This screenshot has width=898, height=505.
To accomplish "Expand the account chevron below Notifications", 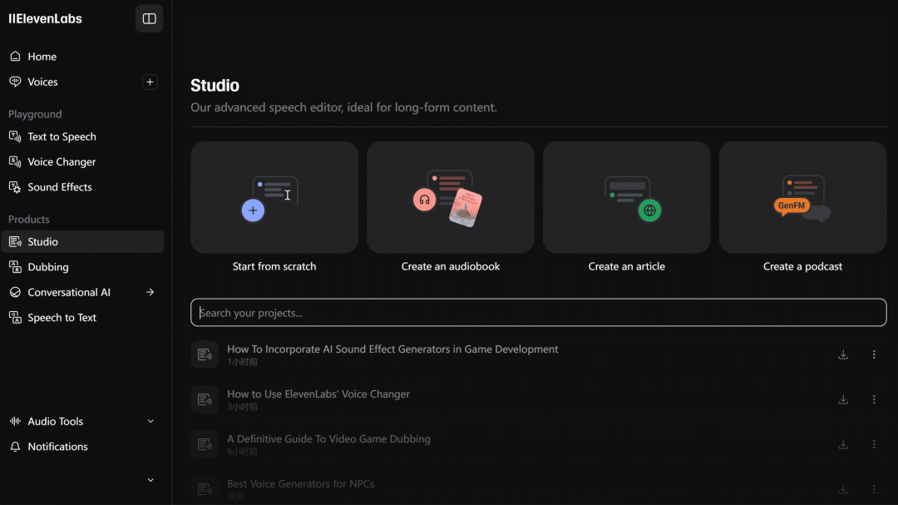I will point(150,480).
